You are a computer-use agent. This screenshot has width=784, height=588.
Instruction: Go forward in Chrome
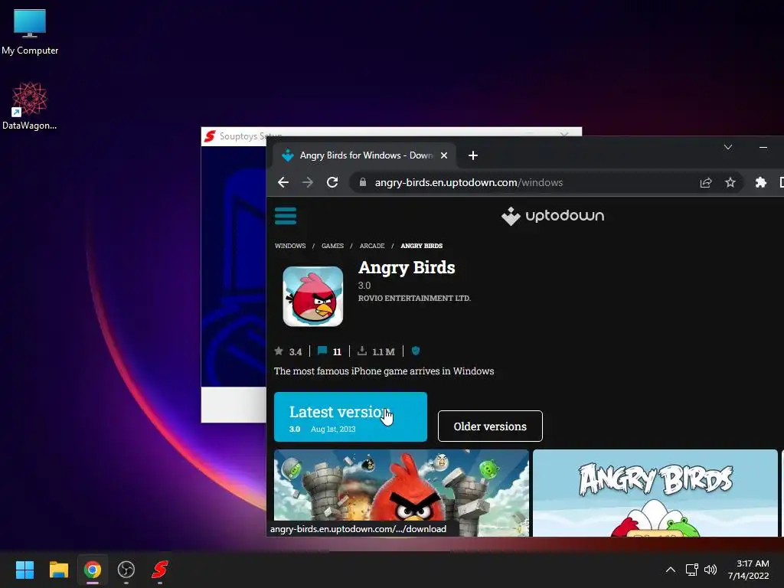tap(308, 182)
